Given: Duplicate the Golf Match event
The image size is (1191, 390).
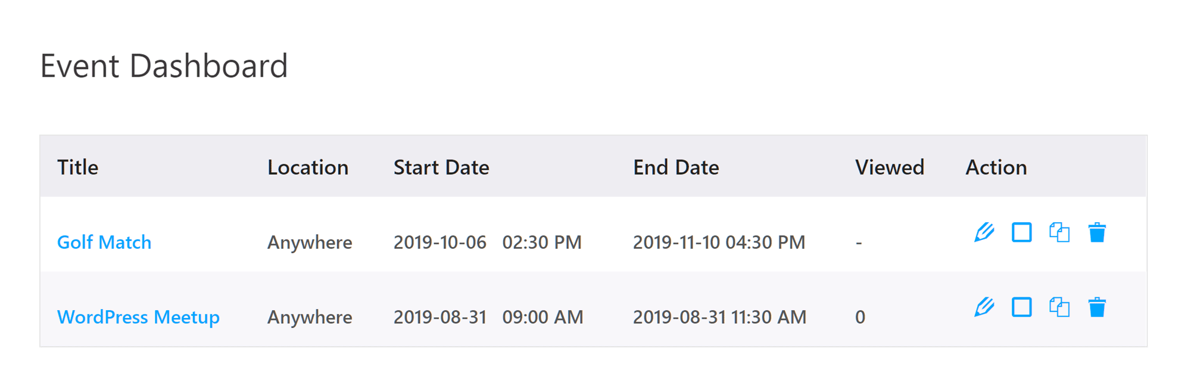Looking at the screenshot, I should (1059, 232).
